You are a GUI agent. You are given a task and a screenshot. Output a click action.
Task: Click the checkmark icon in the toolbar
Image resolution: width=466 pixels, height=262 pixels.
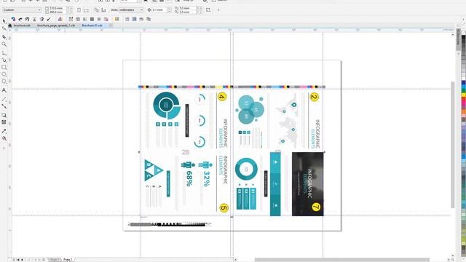point(49,20)
